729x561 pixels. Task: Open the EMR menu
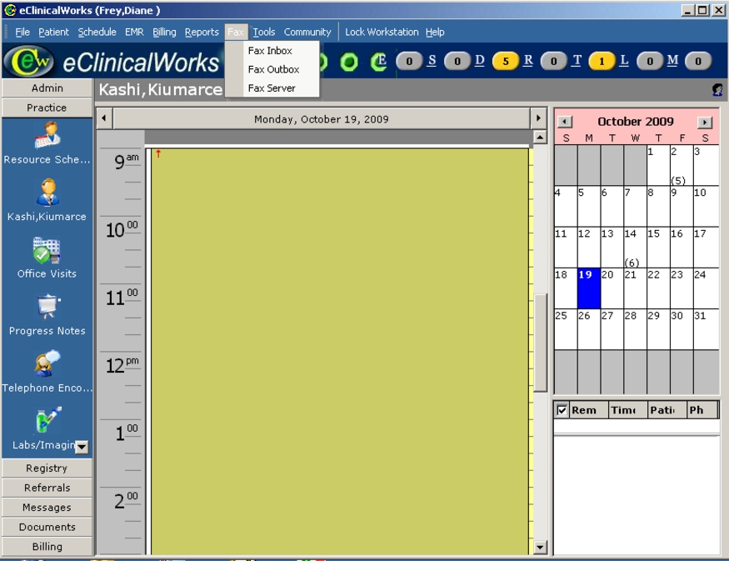pos(134,33)
